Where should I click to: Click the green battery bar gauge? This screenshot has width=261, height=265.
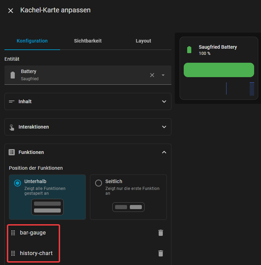coord(219,70)
